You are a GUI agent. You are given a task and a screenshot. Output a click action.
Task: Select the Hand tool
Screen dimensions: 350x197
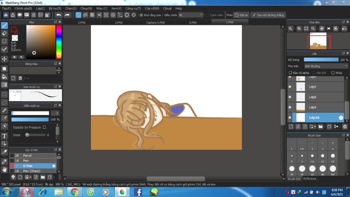(4, 170)
